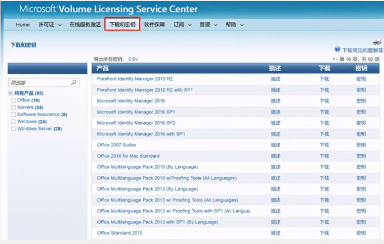Open 密钥 for Microsoft Identity Manager 2016
This screenshot has width=384, height=244.
point(361,101)
